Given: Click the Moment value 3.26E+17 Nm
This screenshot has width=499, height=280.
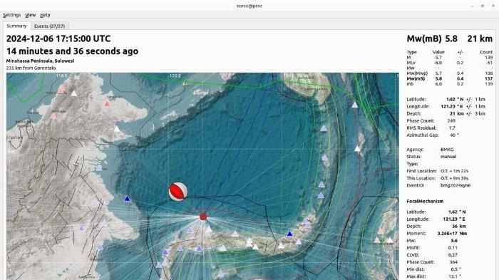Looking at the screenshot, I should [452, 234].
